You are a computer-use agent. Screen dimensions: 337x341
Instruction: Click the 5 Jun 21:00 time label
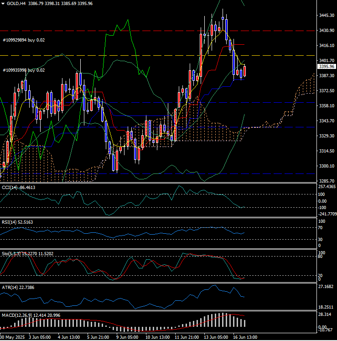click(x=98, y=337)
